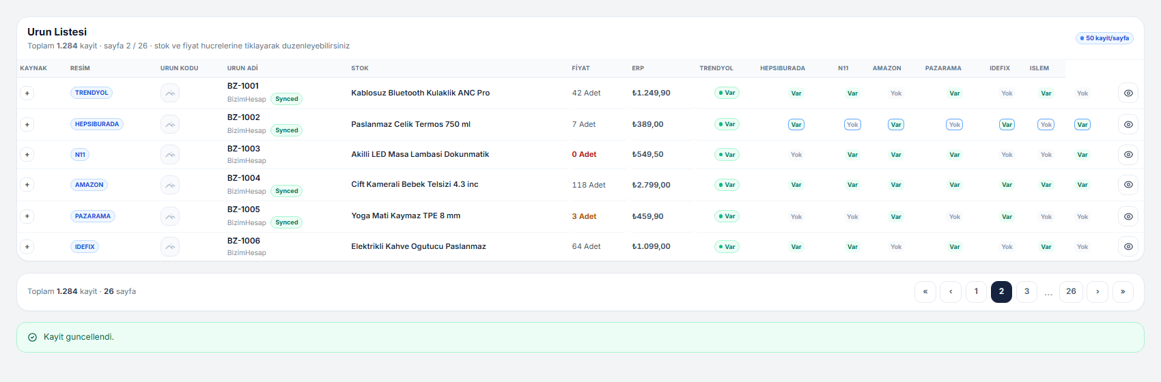Edit the ₺1.249,90 price cell

(x=652, y=93)
